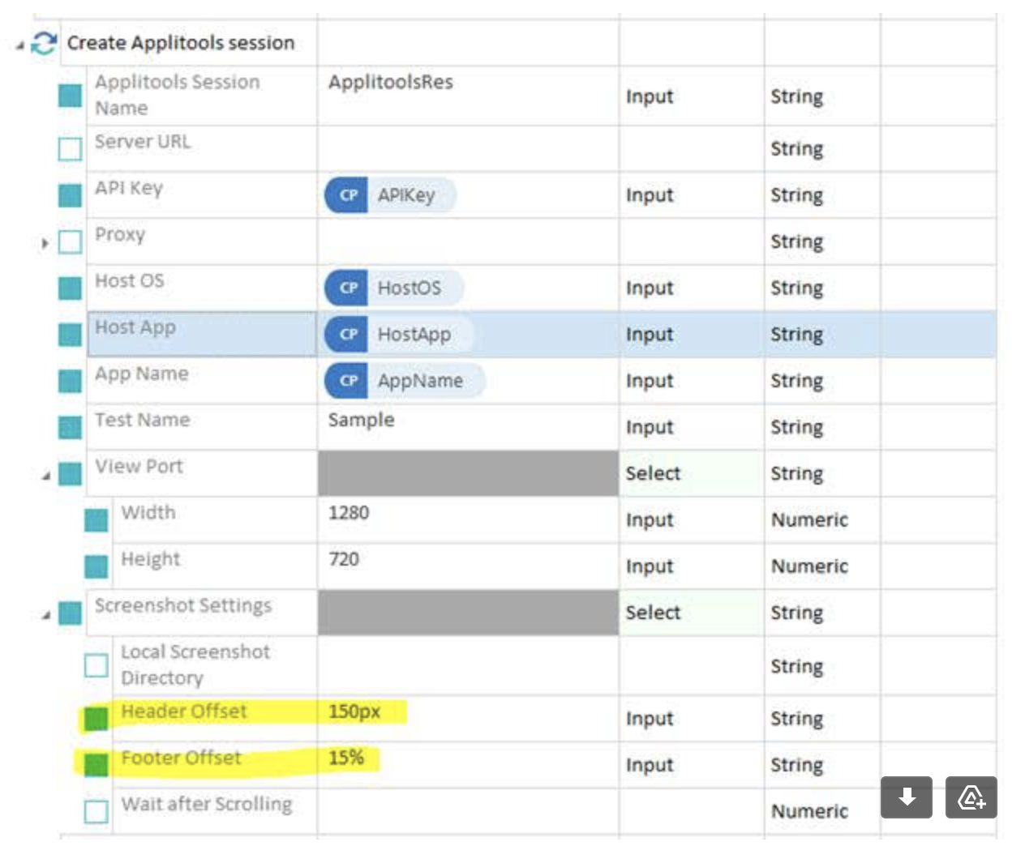This screenshot has height=846, width=1025.
Task: Toggle the View Port checkbox
Action: tap(71, 473)
